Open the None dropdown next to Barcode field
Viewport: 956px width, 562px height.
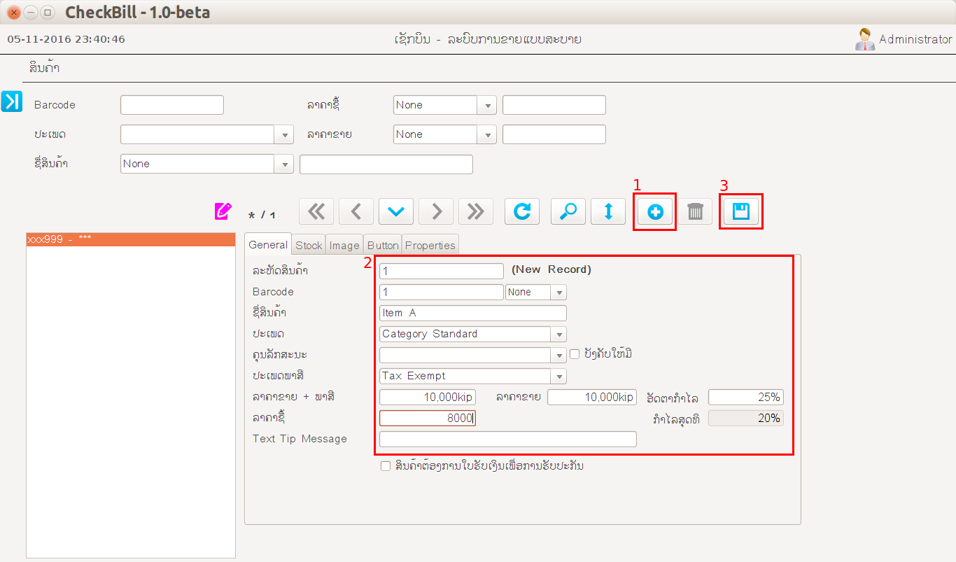[x=558, y=293]
